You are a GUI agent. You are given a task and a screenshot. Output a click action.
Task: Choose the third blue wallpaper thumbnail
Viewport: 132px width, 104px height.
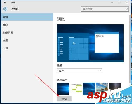pos(89,89)
